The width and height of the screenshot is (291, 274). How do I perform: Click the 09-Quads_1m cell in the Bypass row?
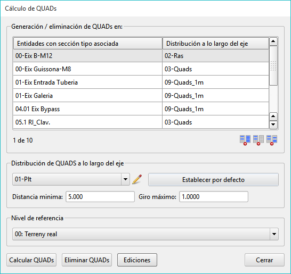[216, 109]
